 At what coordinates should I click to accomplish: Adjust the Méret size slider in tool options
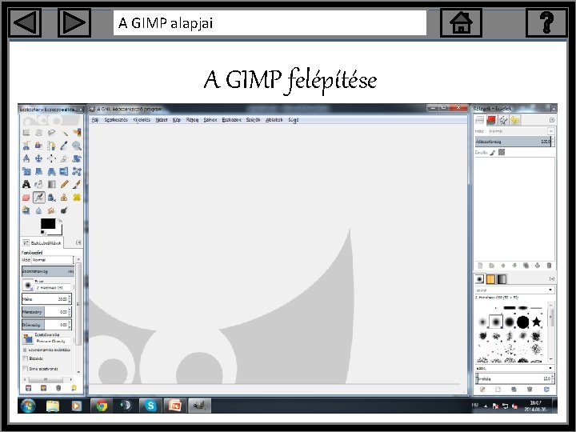point(46,298)
